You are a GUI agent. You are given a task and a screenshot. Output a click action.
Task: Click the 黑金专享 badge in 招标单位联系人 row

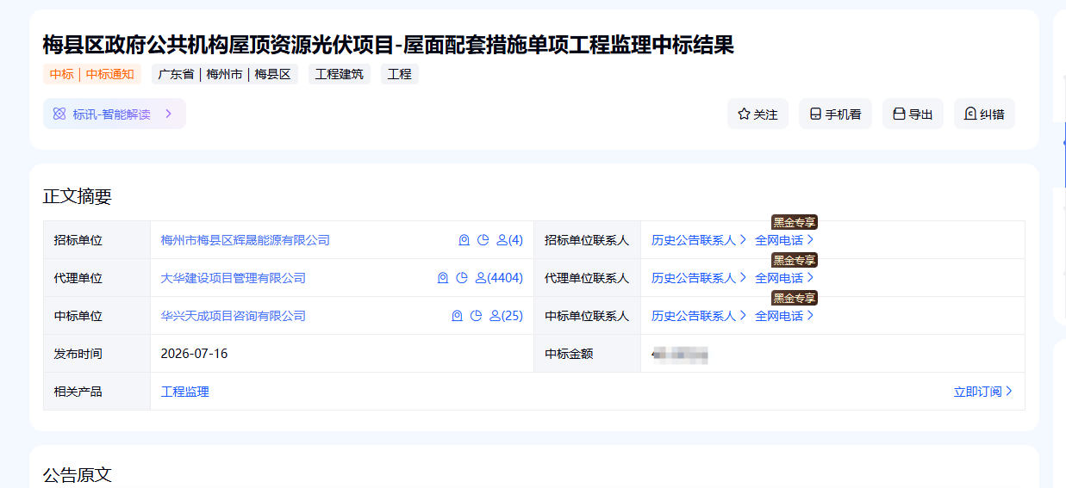(x=795, y=222)
